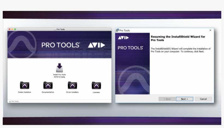Click Next > in the InstallShield Wizard

tap(184, 99)
